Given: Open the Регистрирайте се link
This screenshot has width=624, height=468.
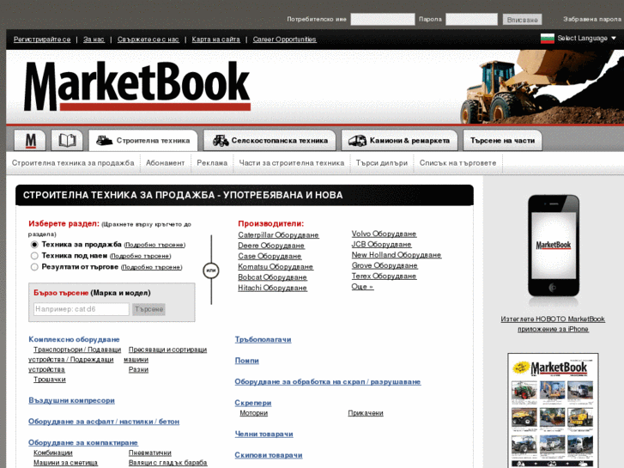Looking at the screenshot, I should 42,39.
